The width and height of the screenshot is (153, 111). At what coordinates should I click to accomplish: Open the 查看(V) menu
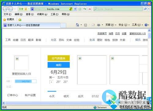tap(30, 14)
